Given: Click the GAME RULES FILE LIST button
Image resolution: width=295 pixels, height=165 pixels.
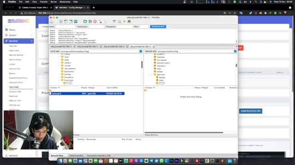Looking at the screenshot, I should [x=251, y=111].
